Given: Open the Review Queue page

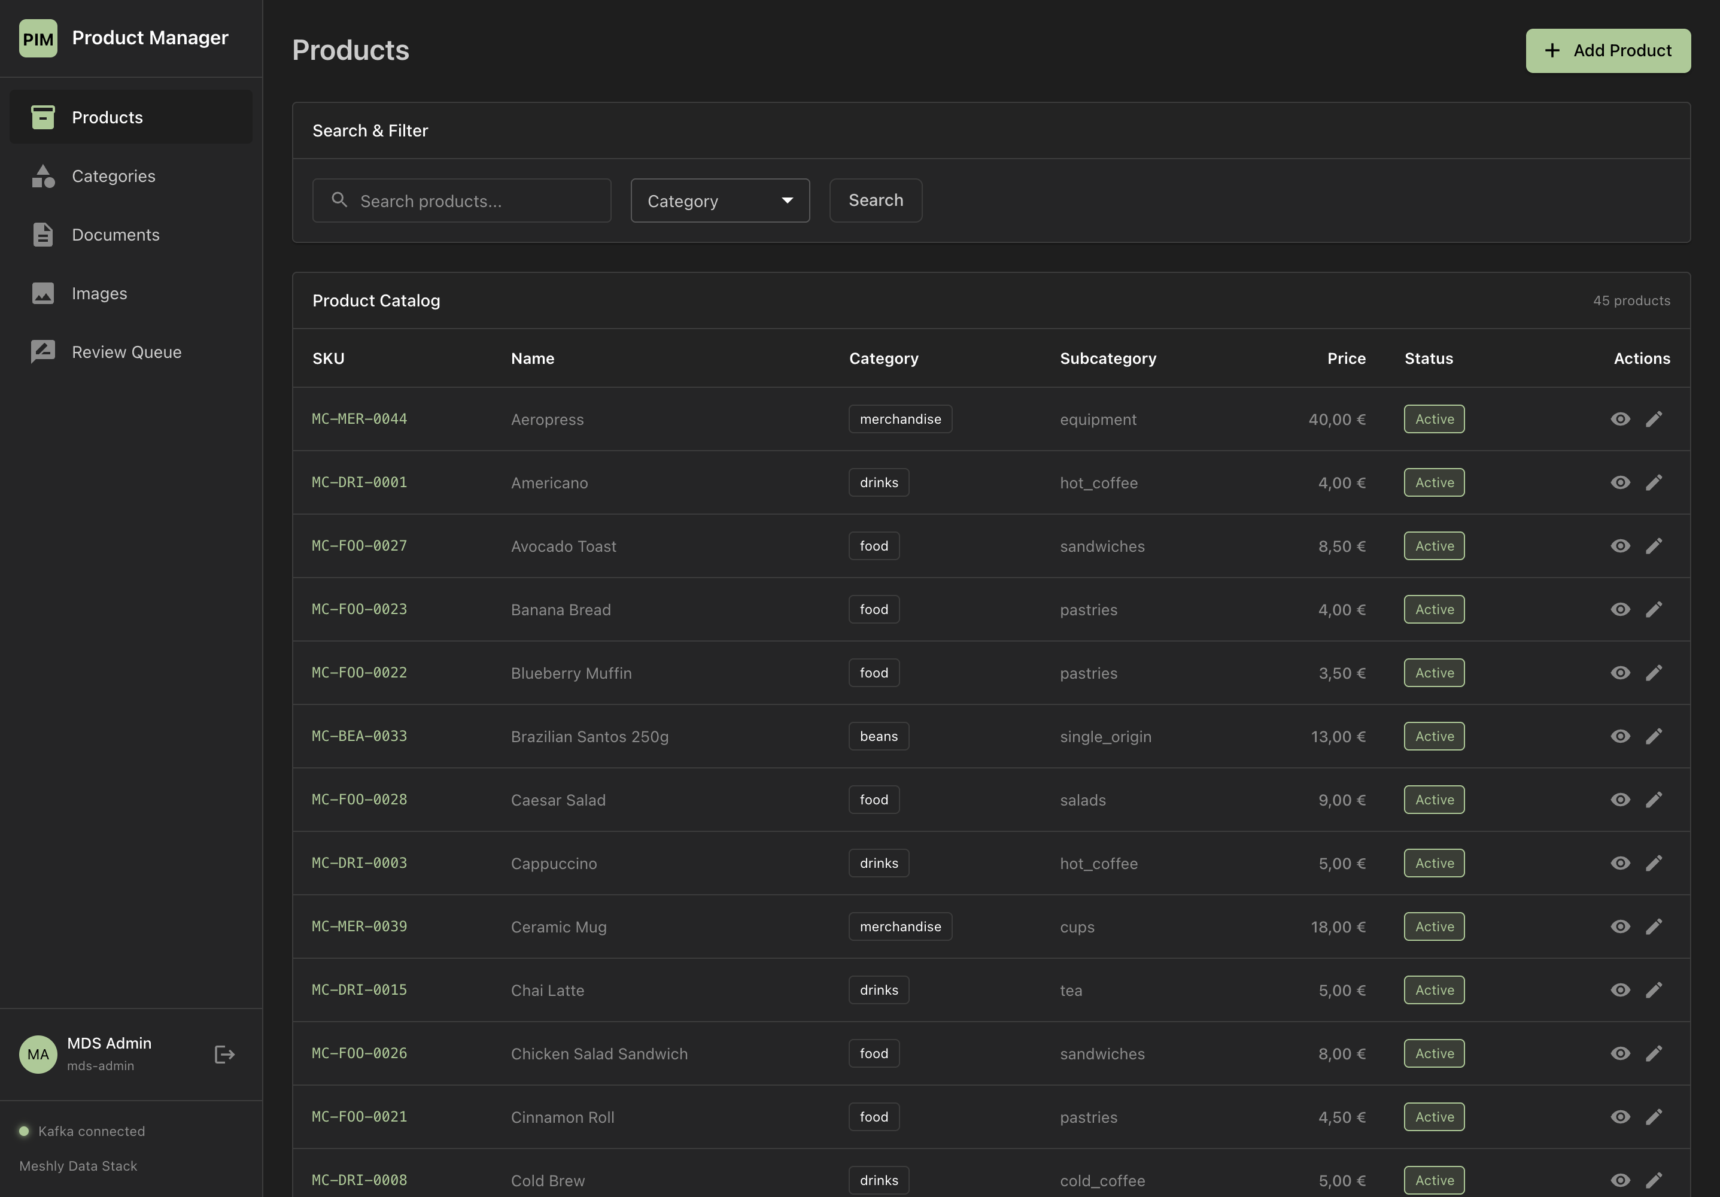Looking at the screenshot, I should [x=127, y=351].
